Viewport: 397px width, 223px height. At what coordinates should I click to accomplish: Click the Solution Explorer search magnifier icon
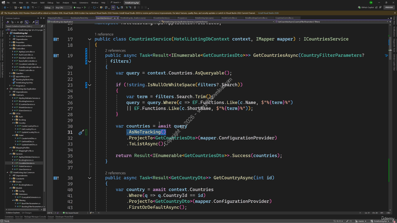point(42,26)
